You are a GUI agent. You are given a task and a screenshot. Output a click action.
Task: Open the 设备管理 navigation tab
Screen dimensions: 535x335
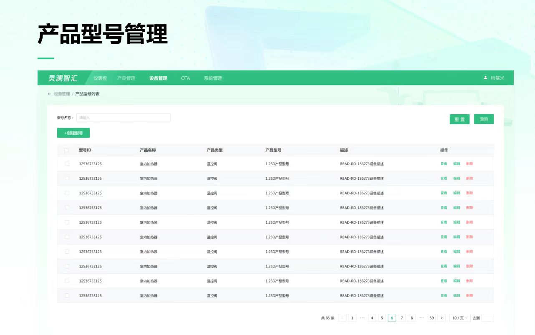tap(158, 78)
